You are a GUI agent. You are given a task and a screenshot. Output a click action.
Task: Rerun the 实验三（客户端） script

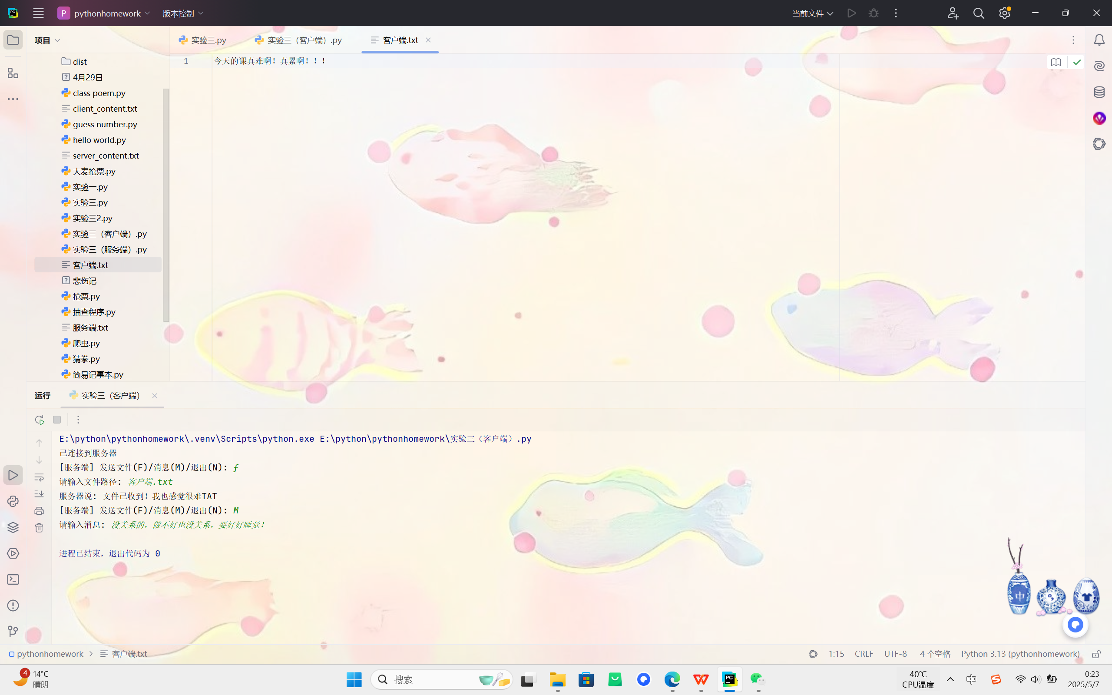[x=40, y=420]
